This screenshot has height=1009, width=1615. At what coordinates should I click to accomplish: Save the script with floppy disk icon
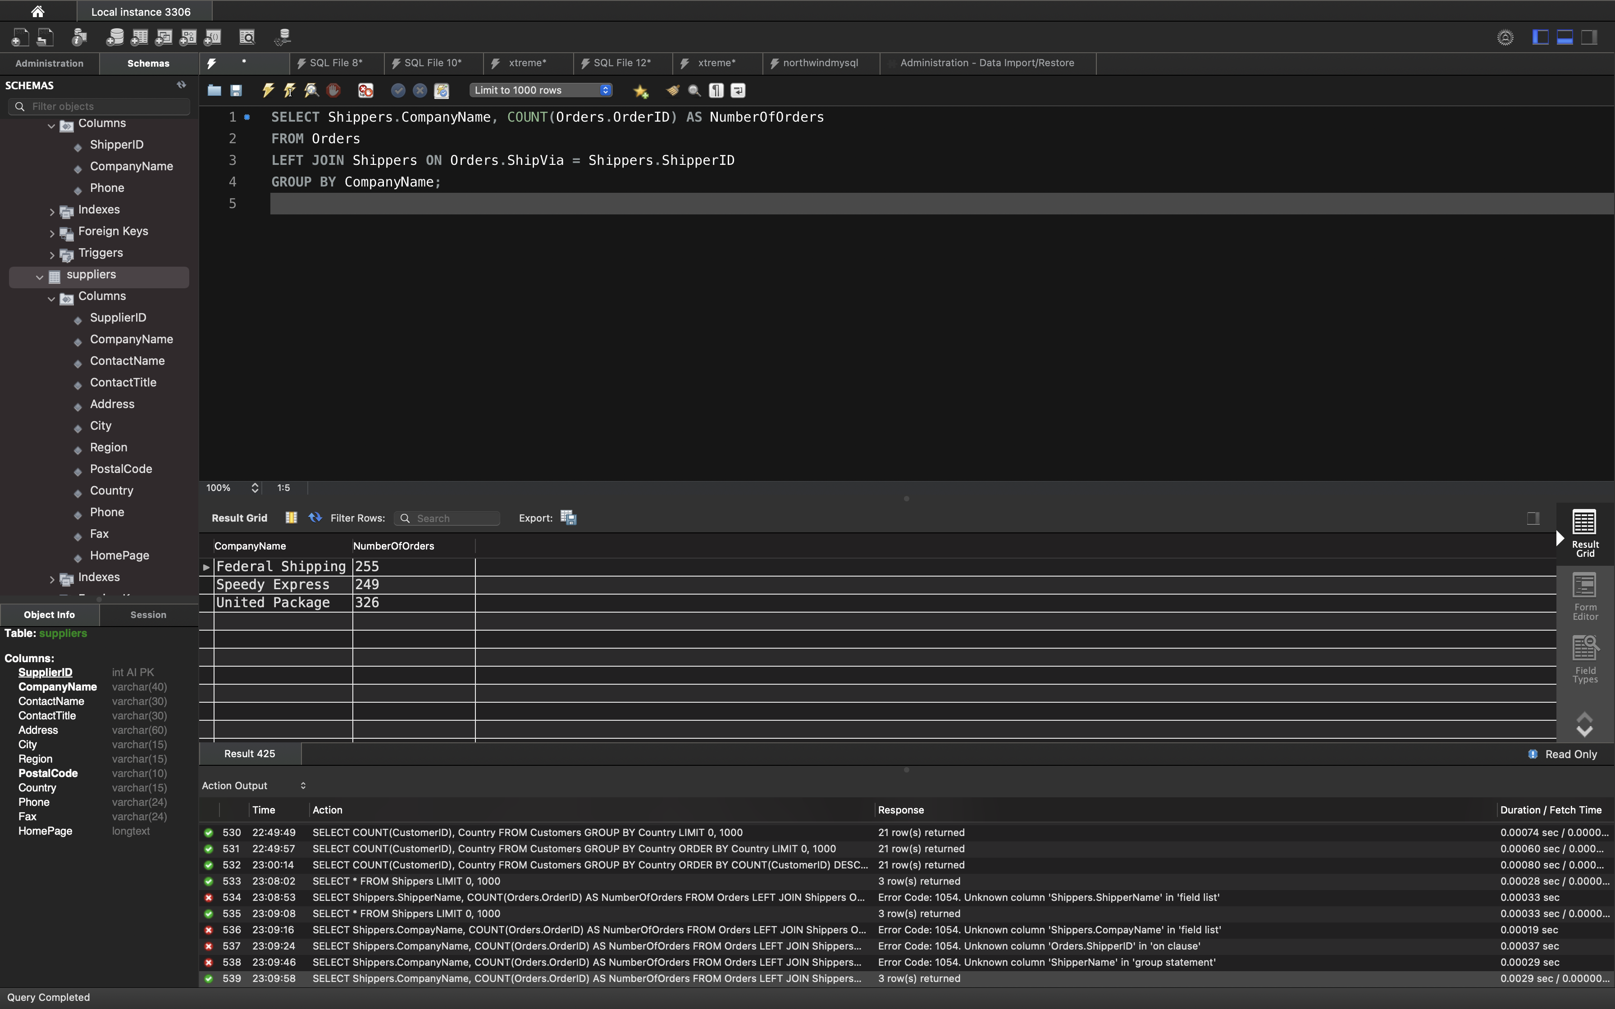point(236,90)
